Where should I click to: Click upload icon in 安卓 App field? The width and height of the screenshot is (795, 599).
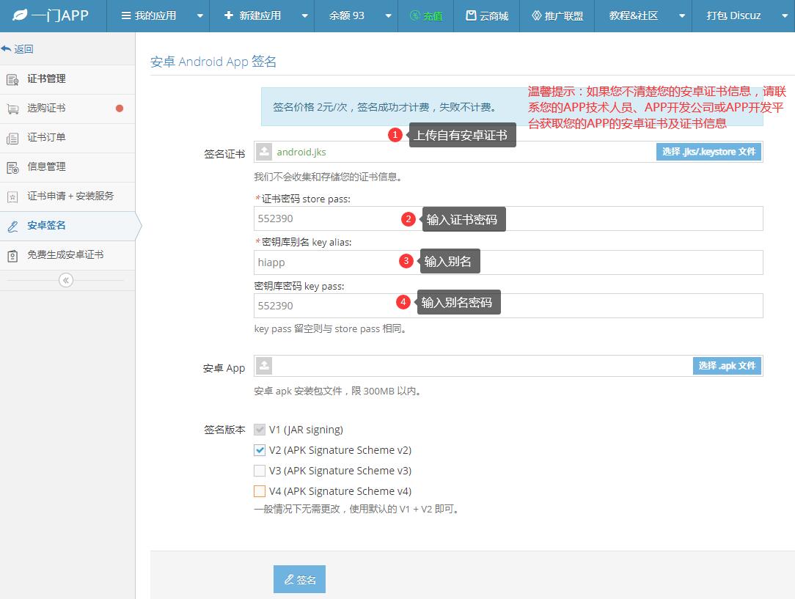(x=263, y=365)
